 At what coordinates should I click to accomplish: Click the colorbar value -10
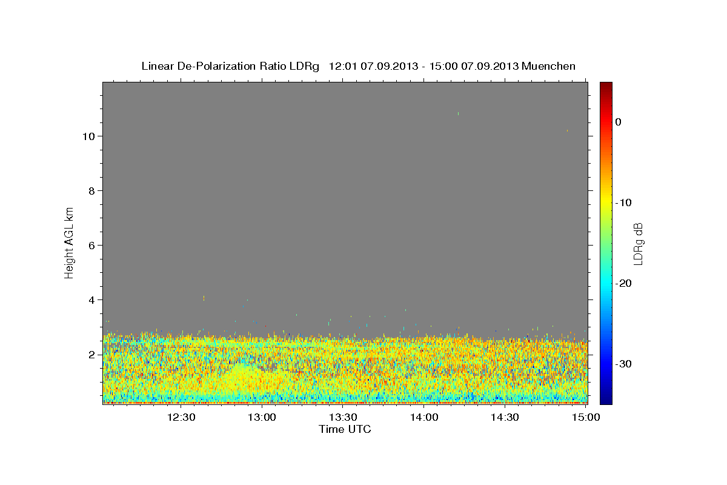tap(624, 202)
